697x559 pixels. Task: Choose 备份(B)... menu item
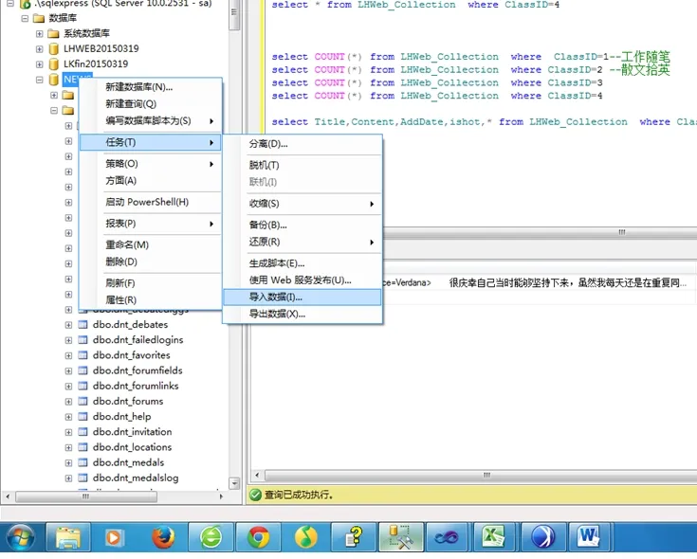pos(303,225)
